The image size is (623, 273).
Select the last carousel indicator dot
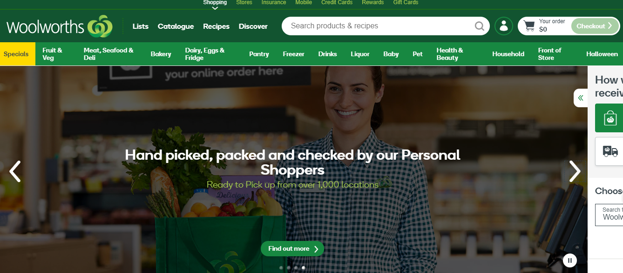[304, 268]
